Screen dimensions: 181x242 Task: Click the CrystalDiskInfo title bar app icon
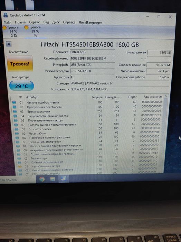coord(6,15)
